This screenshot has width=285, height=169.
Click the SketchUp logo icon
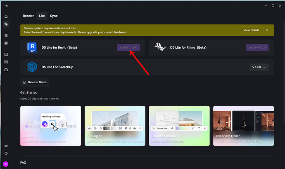click(32, 67)
